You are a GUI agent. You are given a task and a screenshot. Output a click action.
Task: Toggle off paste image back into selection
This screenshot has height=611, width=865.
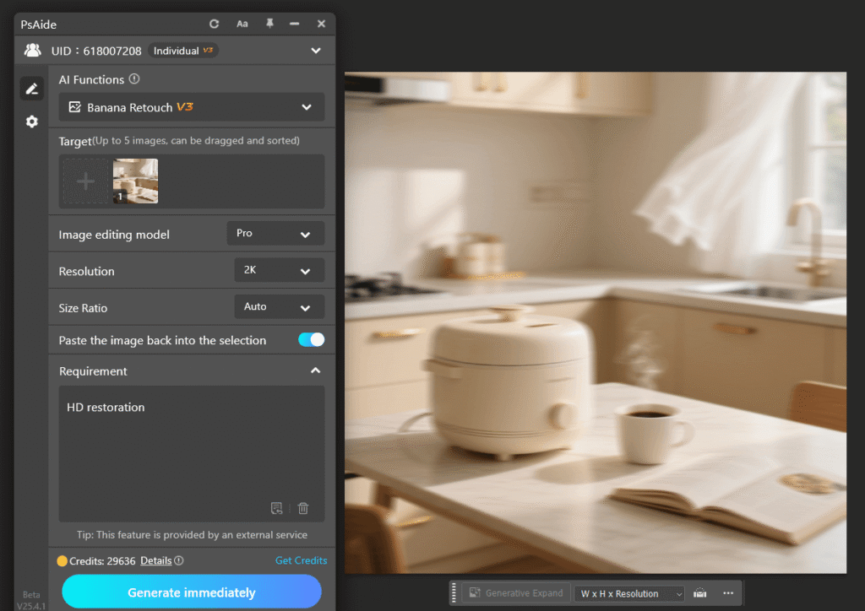point(311,339)
